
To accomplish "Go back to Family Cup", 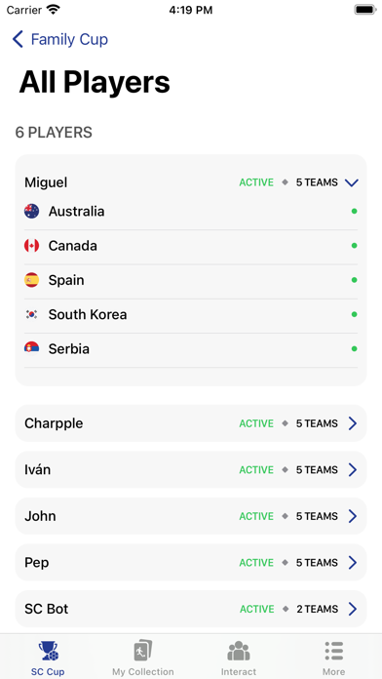I will tap(60, 39).
